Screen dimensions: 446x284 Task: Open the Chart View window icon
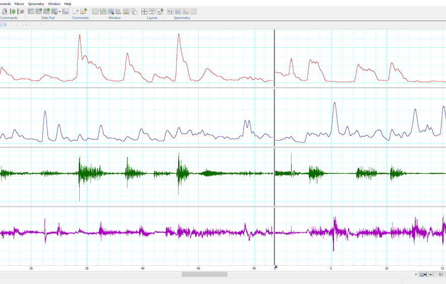click(x=95, y=12)
